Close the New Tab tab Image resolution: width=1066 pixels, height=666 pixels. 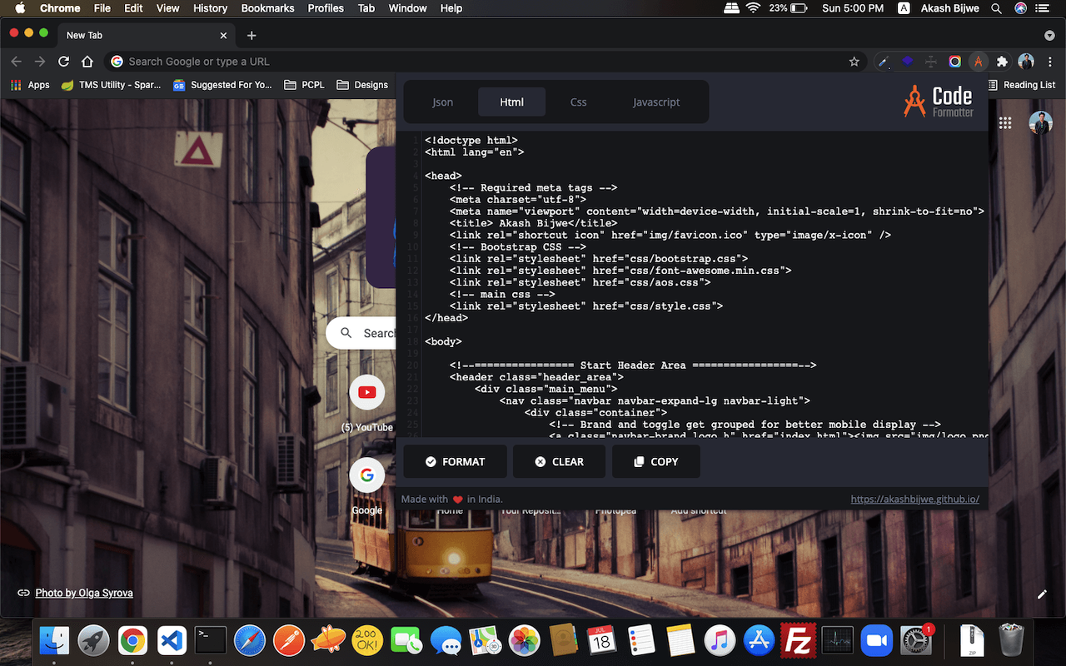point(223,36)
